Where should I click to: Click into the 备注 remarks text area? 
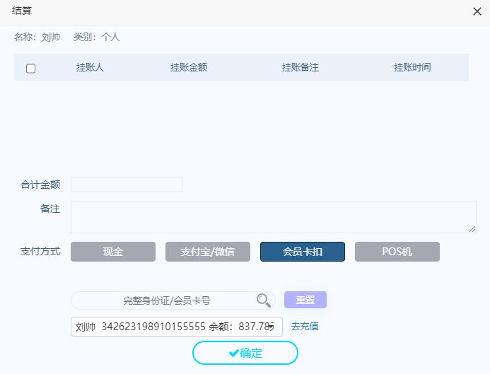coord(274,217)
